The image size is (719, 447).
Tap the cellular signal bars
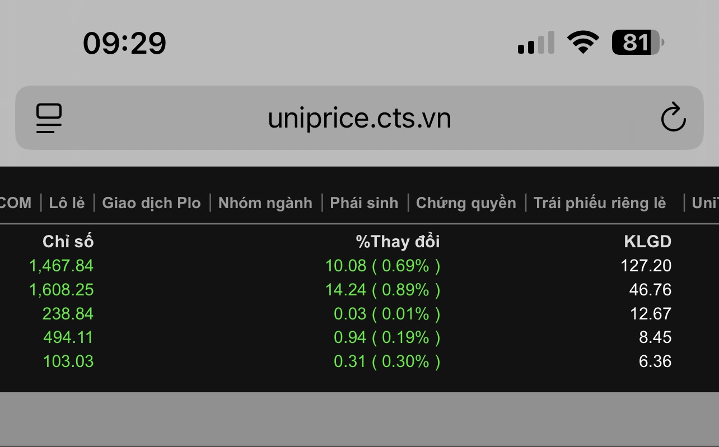pyautogui.click(x=536, y=43)
